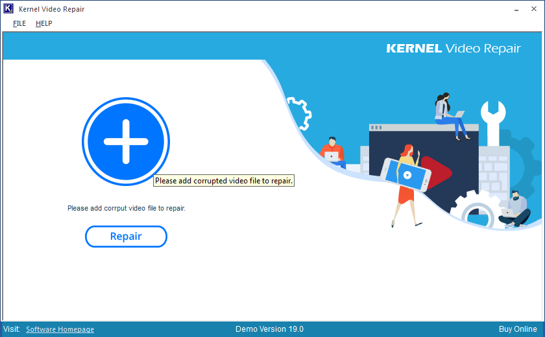The width and height of the screenshot is (545, 337).
Task: Click the seated man in the bottom right corner
Action: [x=515, y=209]
